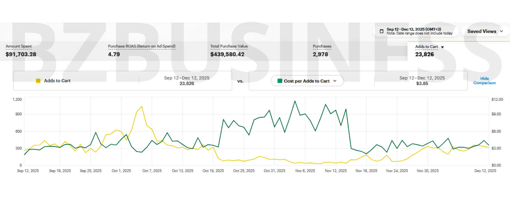
Task: Click the Dec 12, 2025 axis label
Action: click(485, 171)
